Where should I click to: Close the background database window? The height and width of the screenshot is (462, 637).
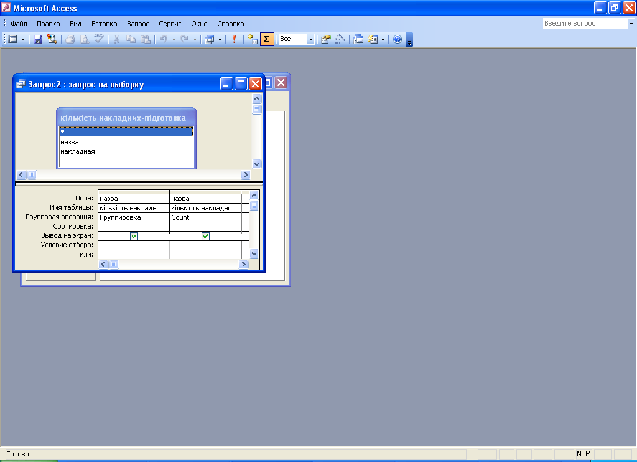[x=281, y=83]
